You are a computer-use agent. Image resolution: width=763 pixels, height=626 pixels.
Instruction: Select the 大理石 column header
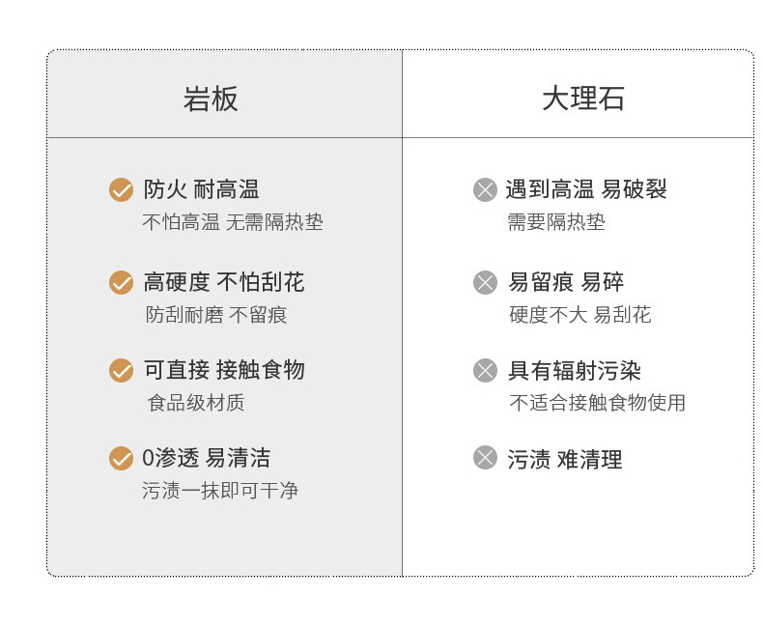click(582, 99)
